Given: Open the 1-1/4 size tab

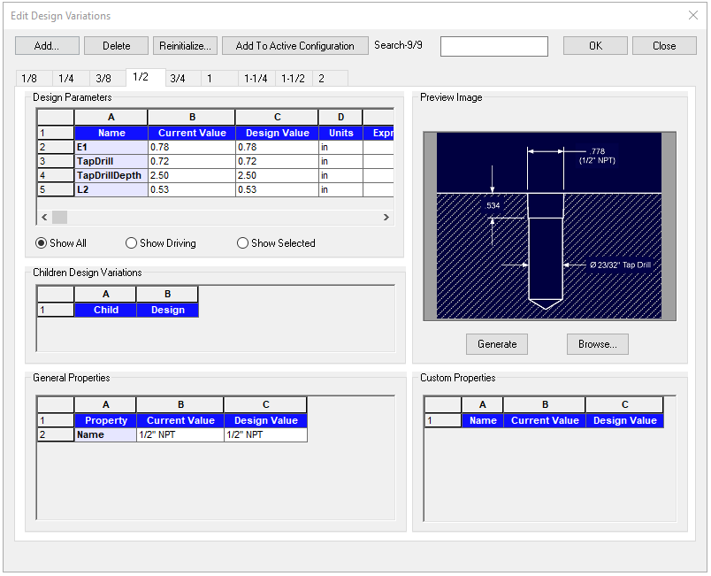Looking at the screenshot, I should click(256, 79).
